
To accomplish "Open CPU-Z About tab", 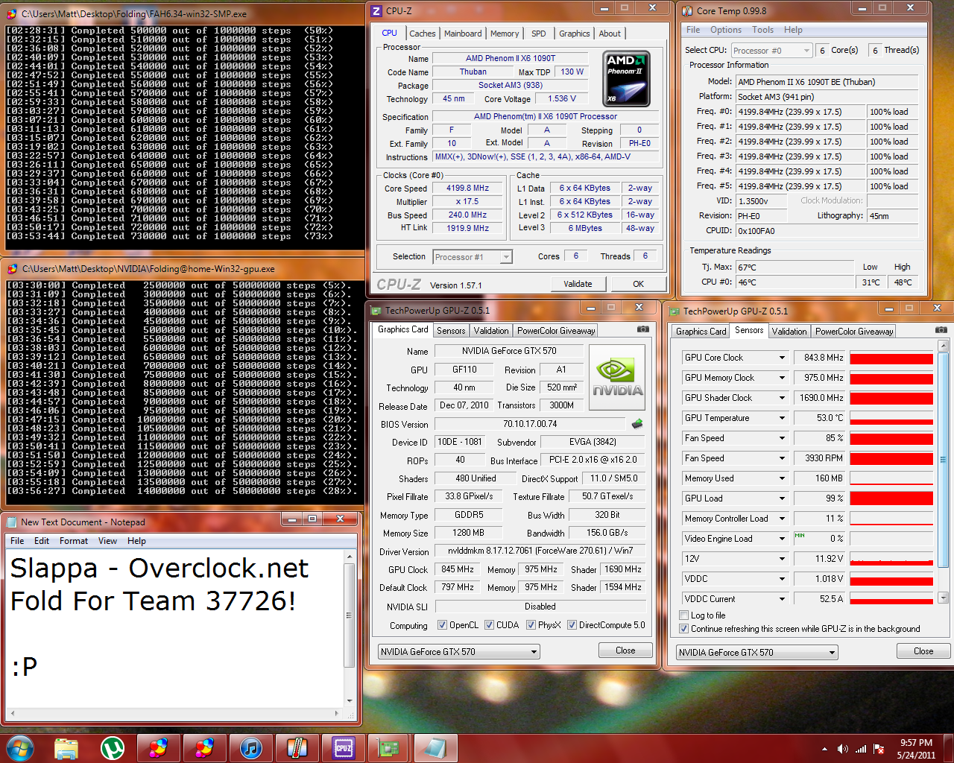I will [610, 34].
